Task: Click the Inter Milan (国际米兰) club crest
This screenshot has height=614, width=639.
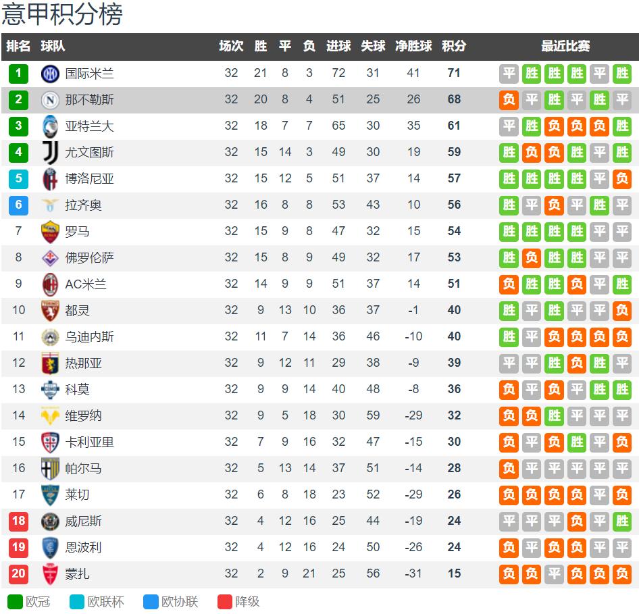Action: (x=51, y=74)
